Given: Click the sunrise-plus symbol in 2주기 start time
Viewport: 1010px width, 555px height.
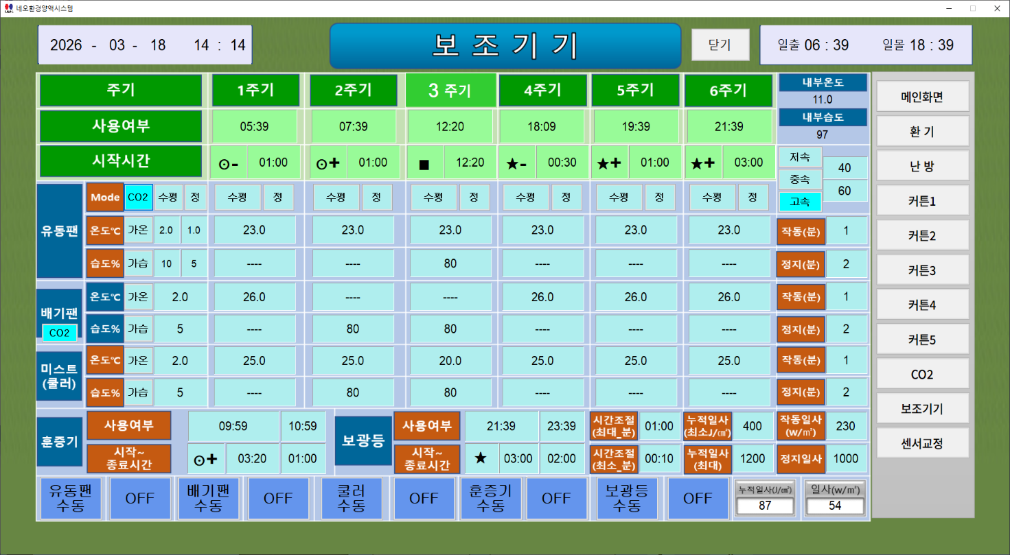Looking at the screenshot, I should [328, 163].
